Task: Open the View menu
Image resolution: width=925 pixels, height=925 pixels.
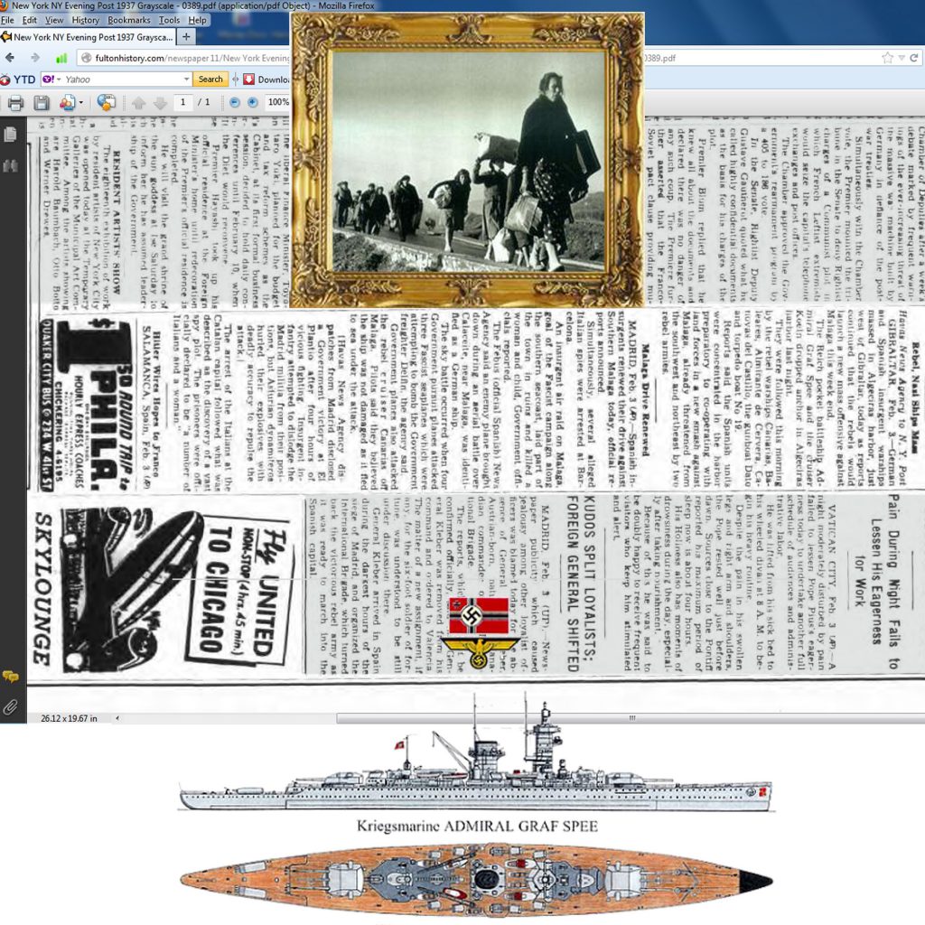Action: click(54, 20)
